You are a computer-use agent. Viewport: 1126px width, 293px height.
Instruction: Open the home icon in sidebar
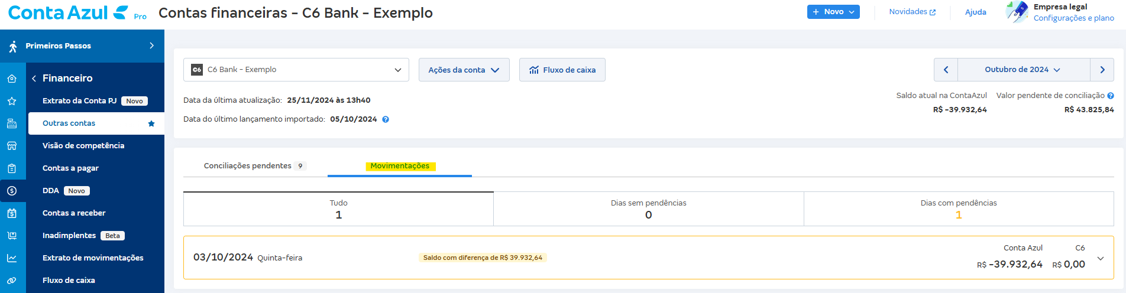tap(12, 79)
